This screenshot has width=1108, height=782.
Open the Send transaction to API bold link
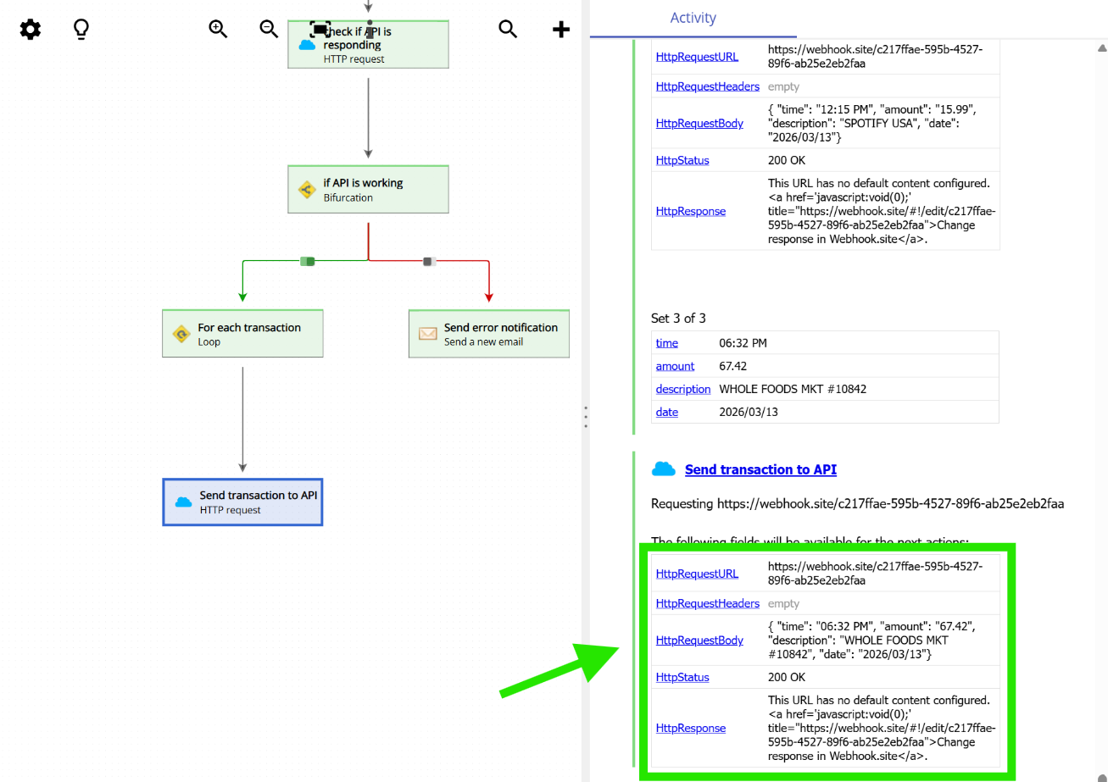pyautogui.click(x=760, y=469)
